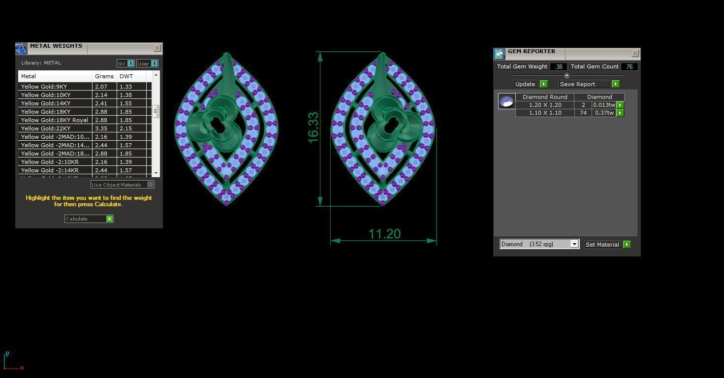724x378 pixels.
Task: Select the Yellow Gold -2:14KR row
Action: 85,170
